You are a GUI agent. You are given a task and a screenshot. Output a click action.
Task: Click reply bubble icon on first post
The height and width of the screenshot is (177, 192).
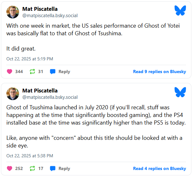(53, 71)
